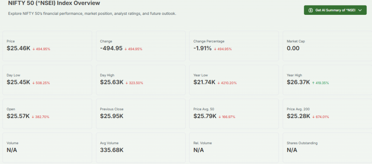Click the red arrow in Year Low card
This screenshot has height=164, width=372.
pyautogui.click(x=219, y=83)
